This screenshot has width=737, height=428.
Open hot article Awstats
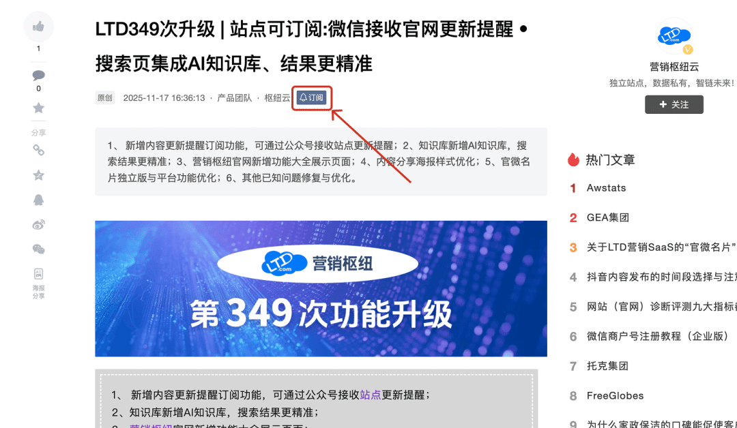(x=607, y=187)
